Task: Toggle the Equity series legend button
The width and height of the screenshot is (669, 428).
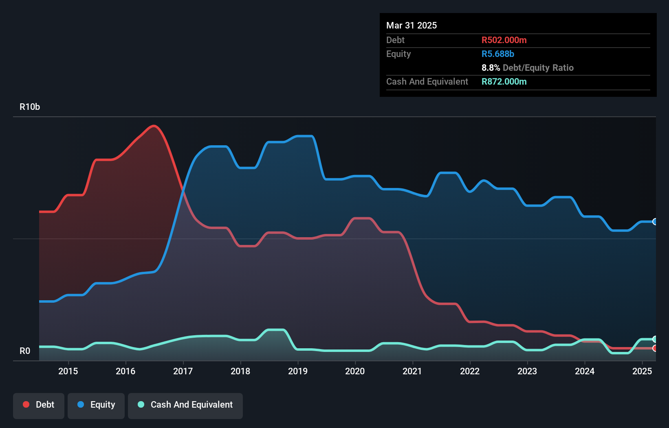Action: click(96, 406)
